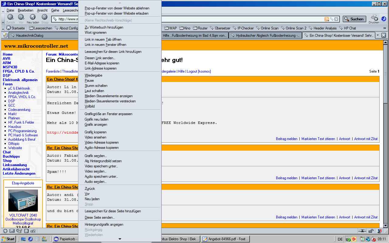Click the Logout [kosmos] link
Screen dimensions: 389x243
(199, 71)
